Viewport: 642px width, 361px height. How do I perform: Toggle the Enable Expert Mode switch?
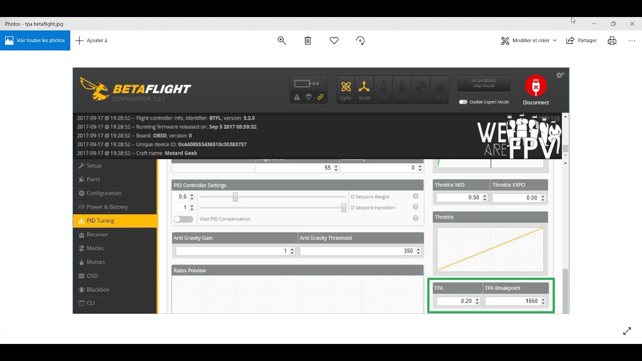coord(463,102)
